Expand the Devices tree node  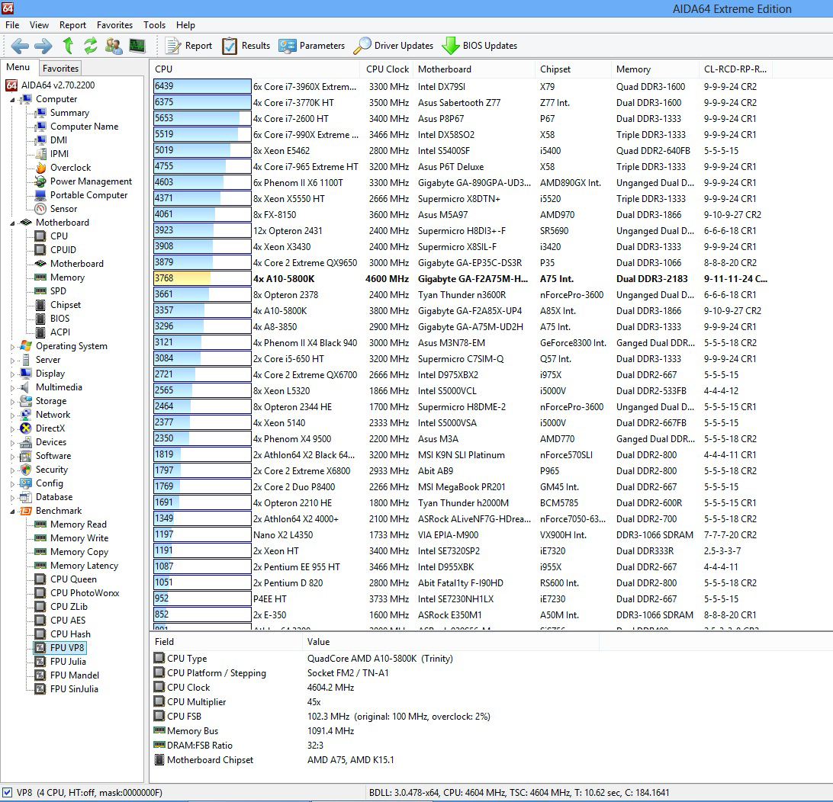pyautogui.click(x=13, y=443)
